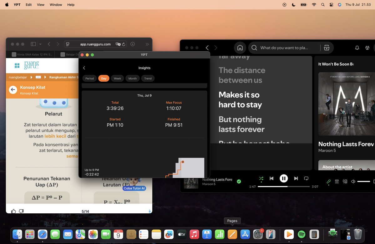Viewport: 375px width, 244px height.
Task: Go forward in Spotify with the right chevron
Action: [216, 48]
